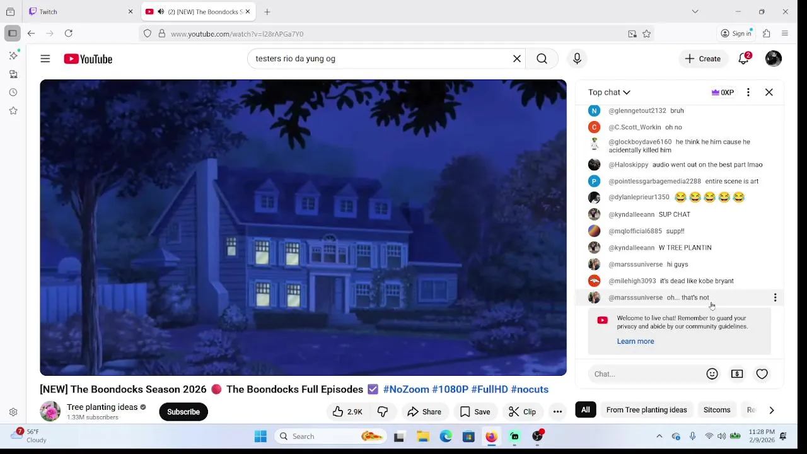807x454 pixels.
Task: Open the Firefox application menu
Action: coord(785,33)
